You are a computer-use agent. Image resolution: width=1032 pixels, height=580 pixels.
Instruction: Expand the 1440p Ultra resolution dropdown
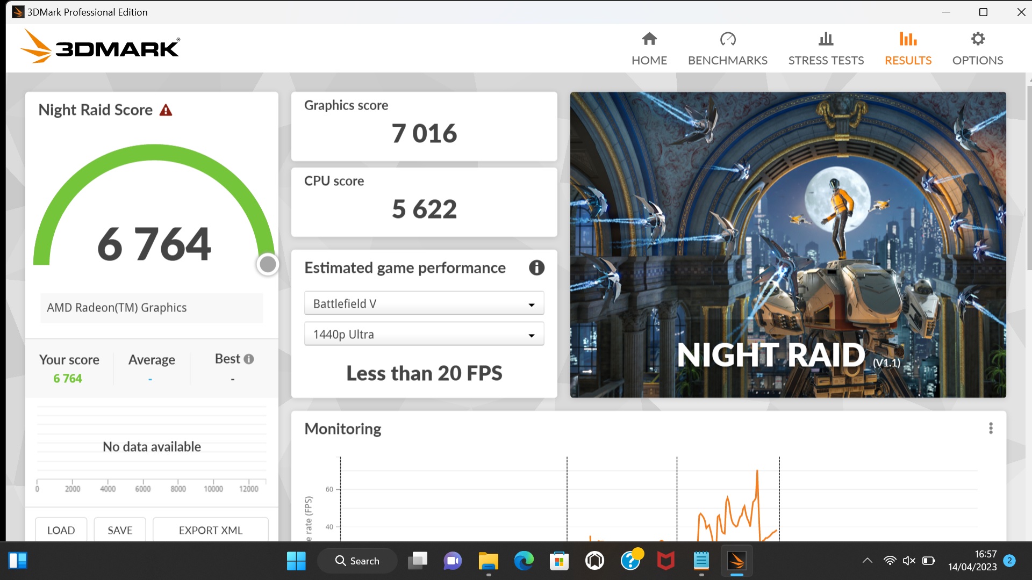424,334
